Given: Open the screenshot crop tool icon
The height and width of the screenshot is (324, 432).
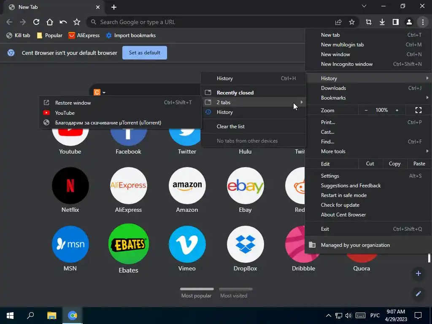Looking at the screenshot, I should [369, 22].
